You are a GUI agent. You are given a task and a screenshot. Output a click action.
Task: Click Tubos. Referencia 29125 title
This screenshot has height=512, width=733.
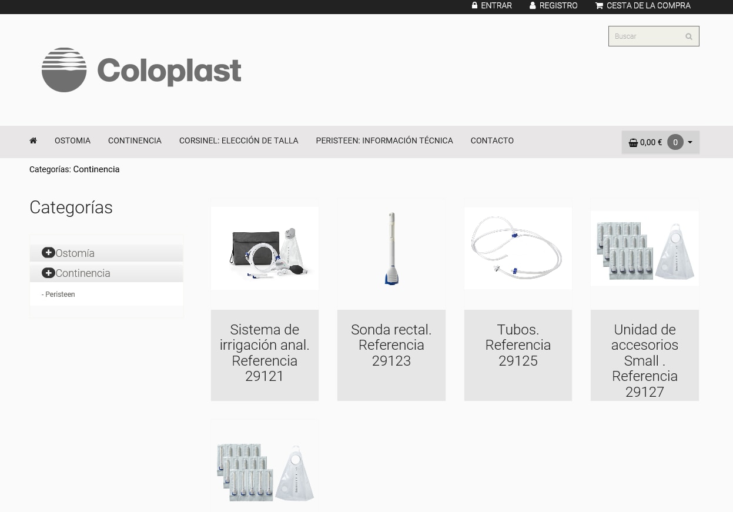(x=518, y=345)
